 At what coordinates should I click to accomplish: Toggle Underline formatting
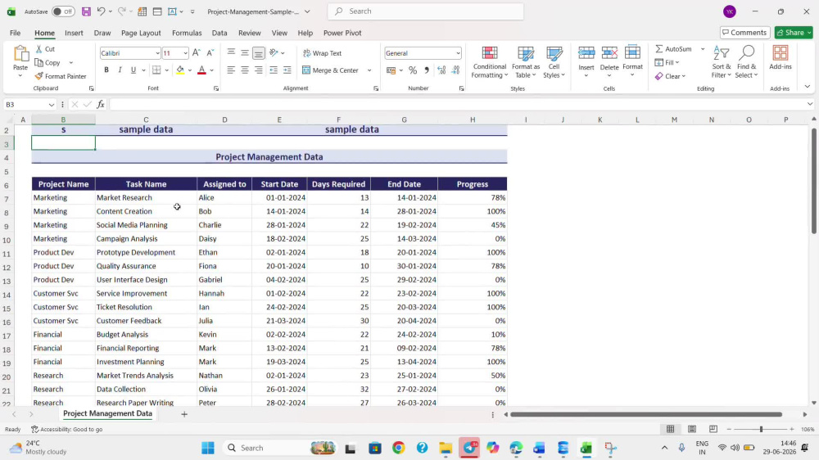point(133,70)
